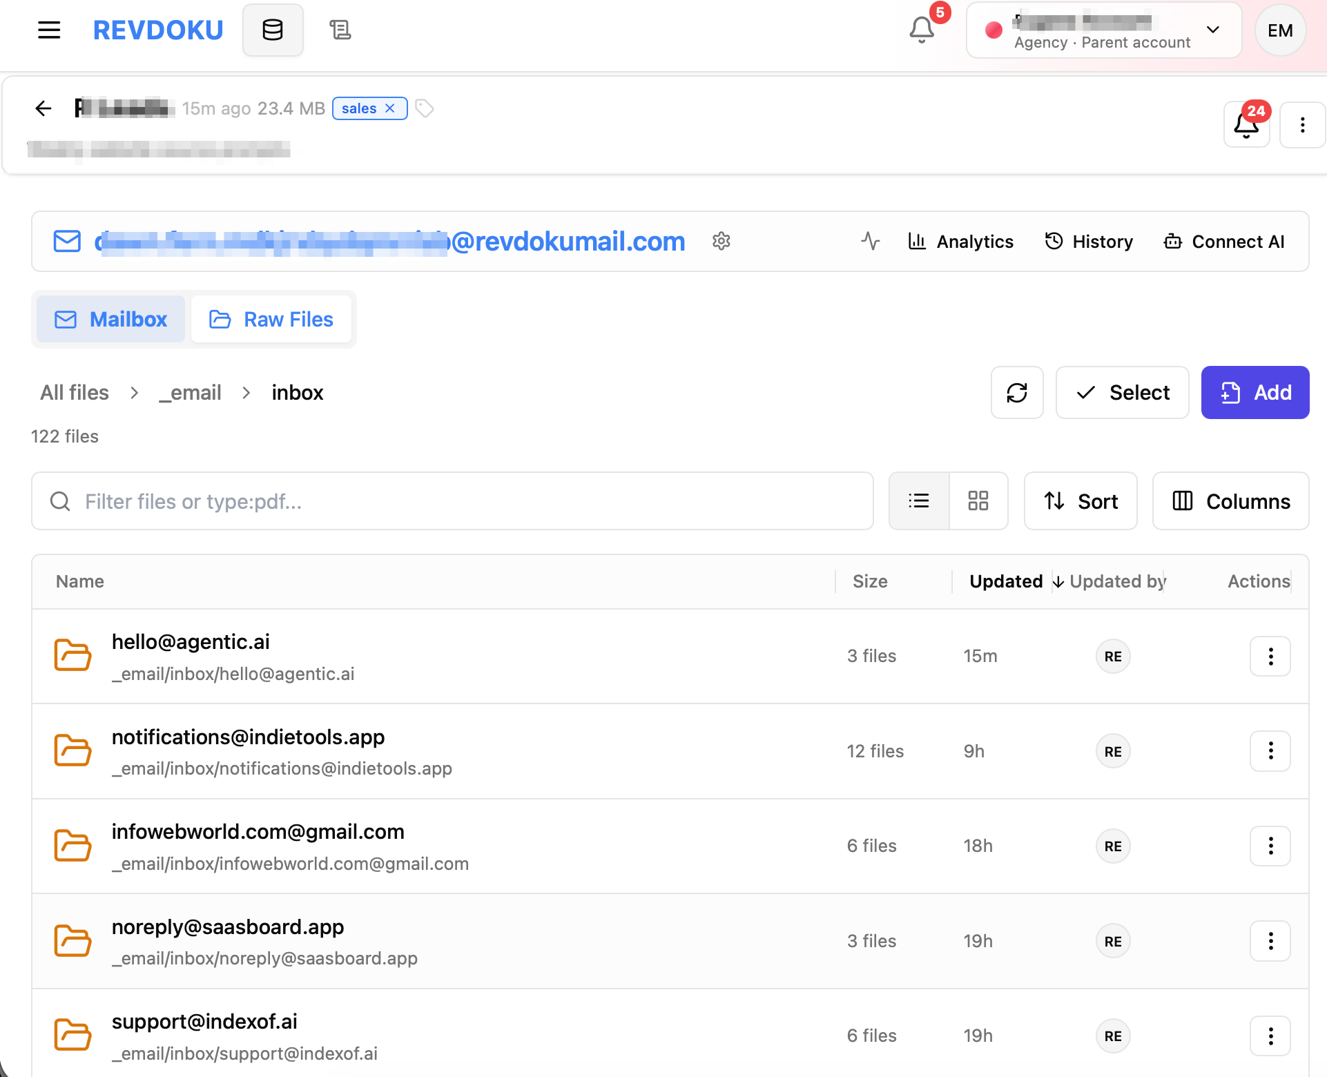The width and height of the screenshot is (1327, 1077).
Task: Open the hello@agentic.ai folder
Action: 191,642
